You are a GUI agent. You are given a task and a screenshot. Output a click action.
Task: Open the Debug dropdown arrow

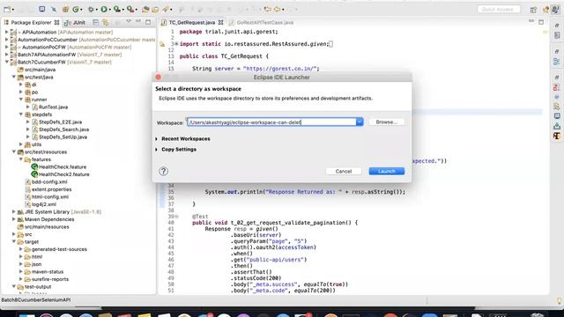[97, 10]
